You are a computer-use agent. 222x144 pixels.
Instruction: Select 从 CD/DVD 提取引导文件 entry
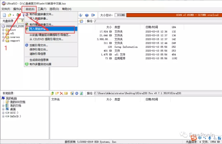click(51, 39)
